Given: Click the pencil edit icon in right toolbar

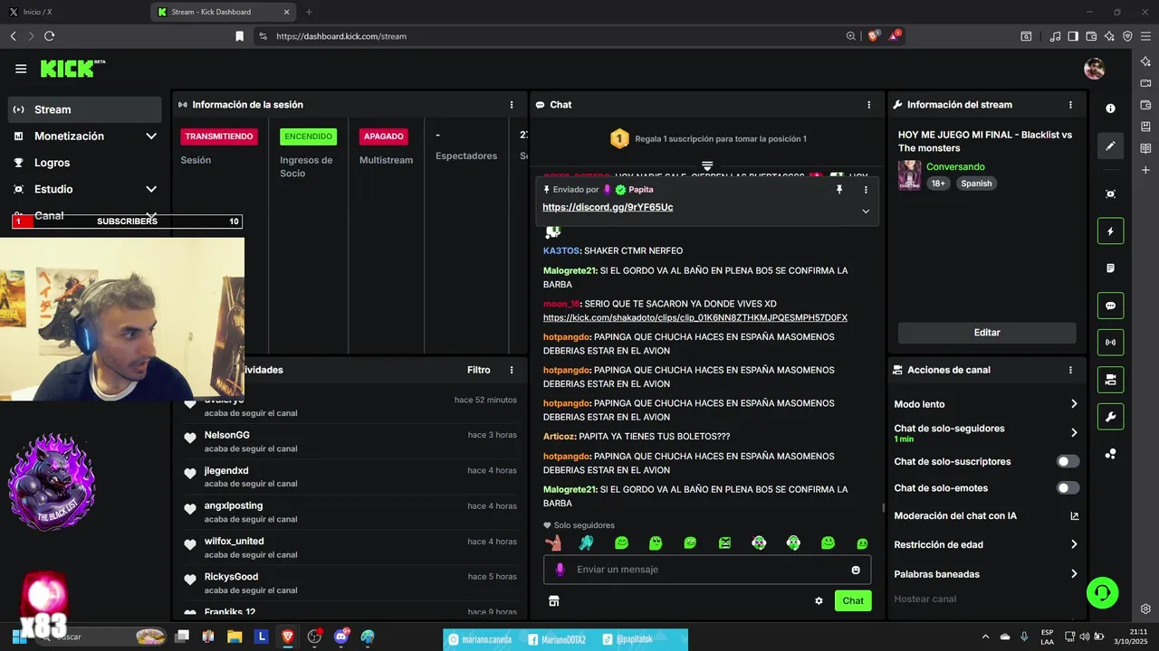Looking at the screenshot, I should tap(1111, 146).
